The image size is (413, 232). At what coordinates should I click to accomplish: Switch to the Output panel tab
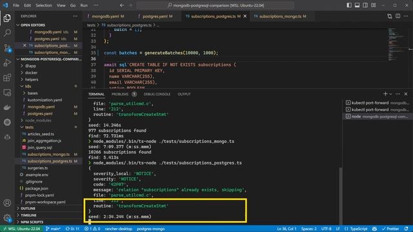[184, 94]
